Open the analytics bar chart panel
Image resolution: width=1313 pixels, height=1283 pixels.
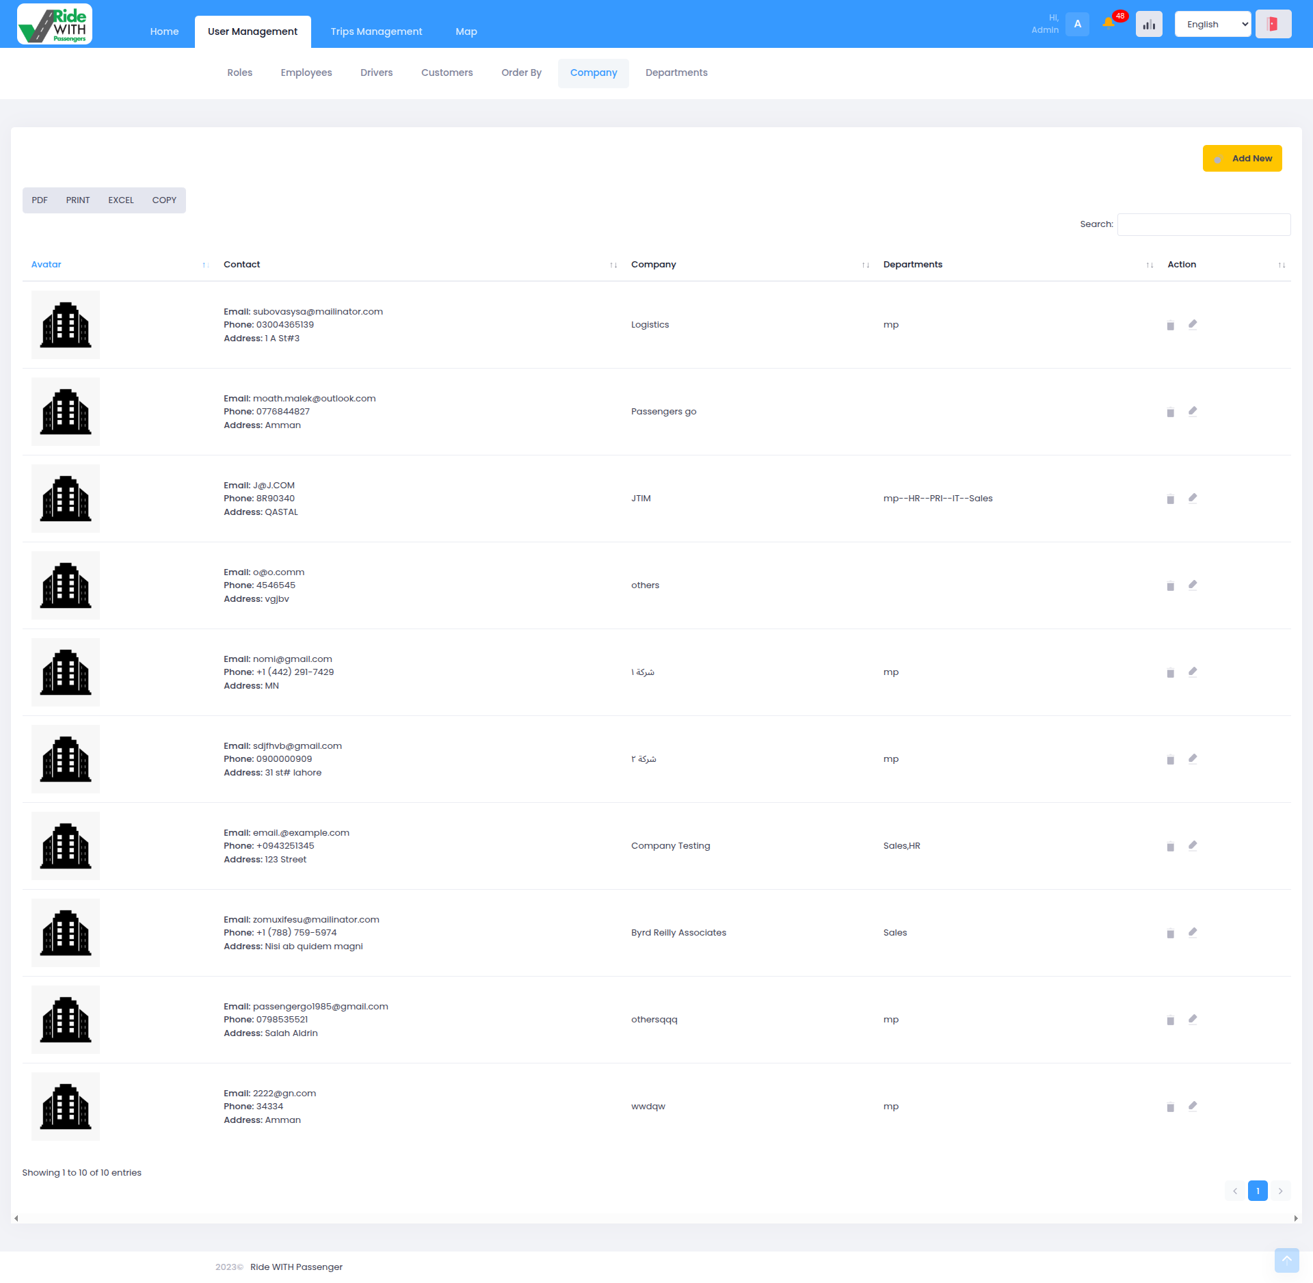click(1149, 23)
